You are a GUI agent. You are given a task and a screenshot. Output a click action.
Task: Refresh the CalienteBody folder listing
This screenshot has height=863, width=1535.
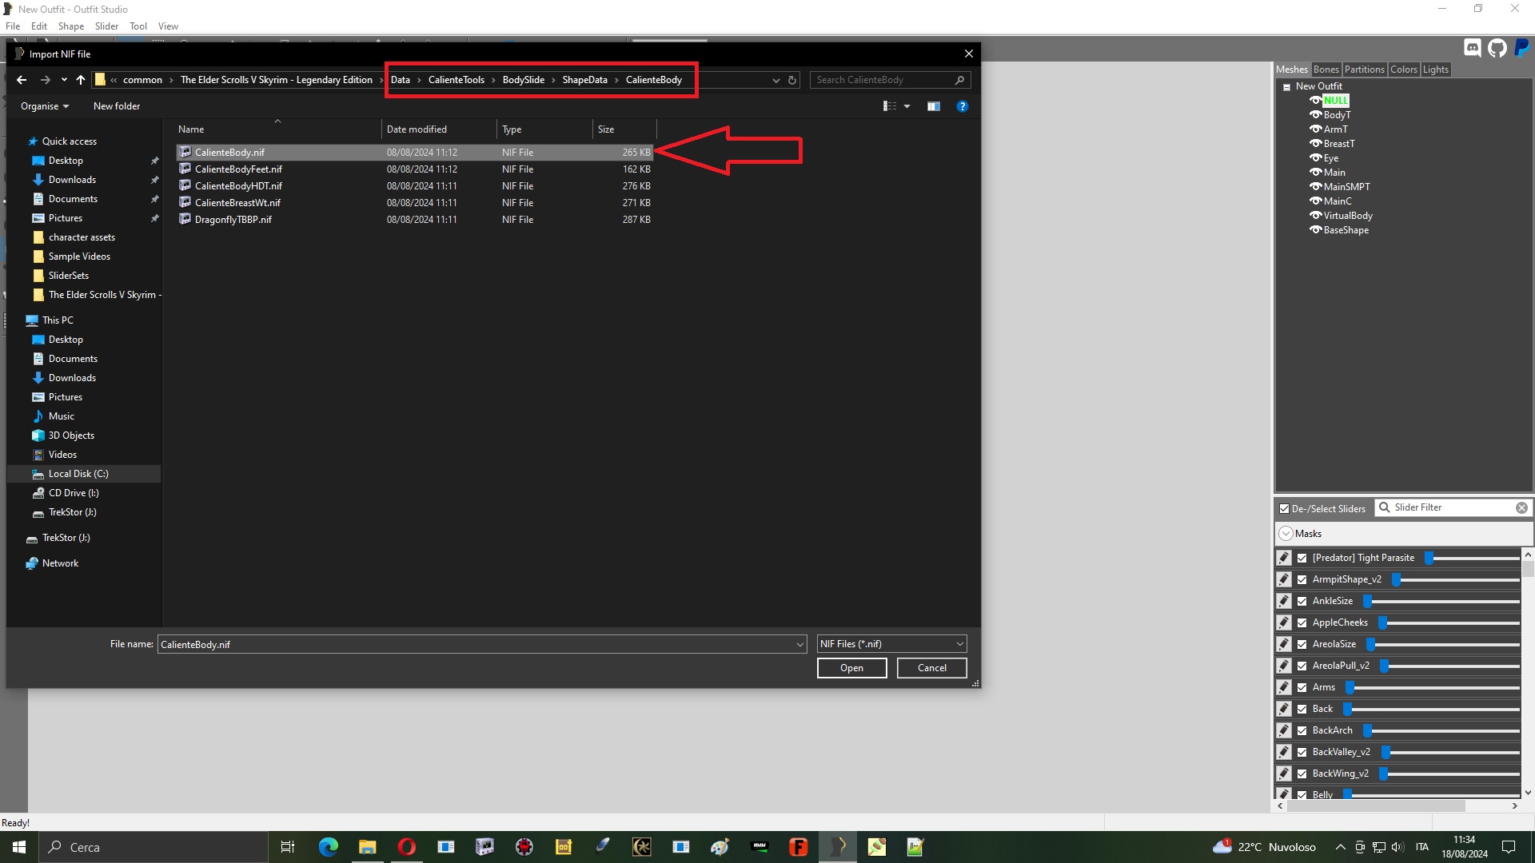point(792,80)
